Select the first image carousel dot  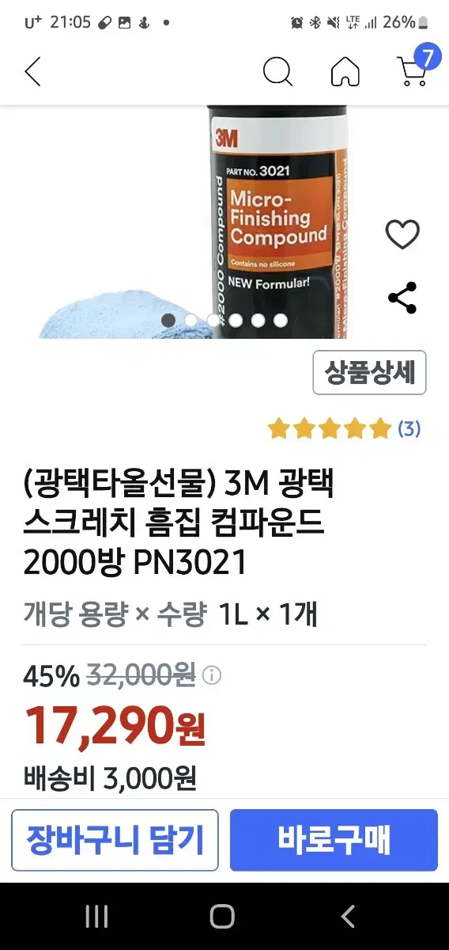(168, 321)
